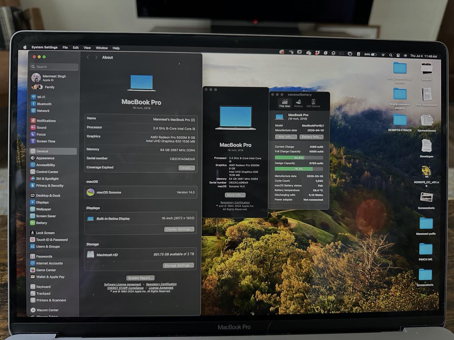Open Displays settings in the sidebar
Image resolution: width=454 pixels, height=340 pixels.
coord(39,202)
